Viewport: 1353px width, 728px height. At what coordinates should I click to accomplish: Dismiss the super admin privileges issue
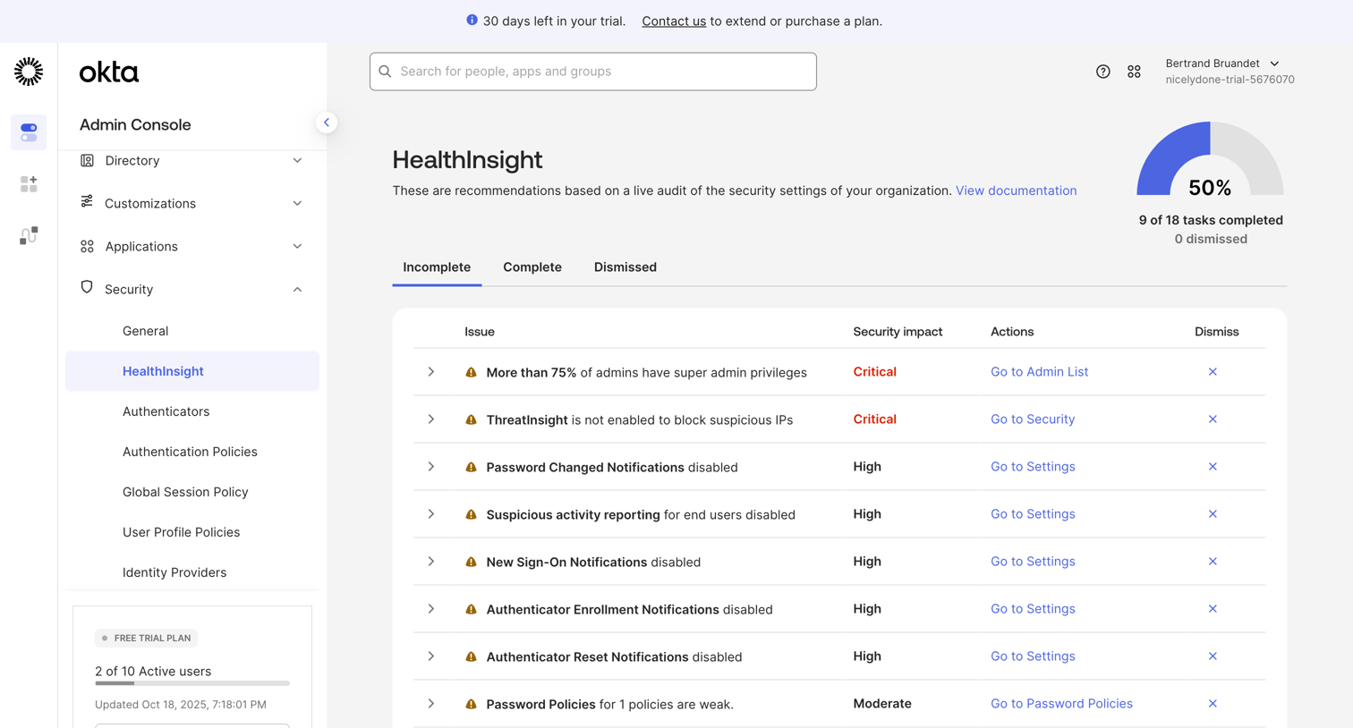(x=1213, y=372)
